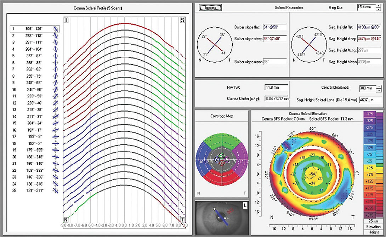Open the eye camera image thumbnail
Screen dimensions: 386x237
[x=222, y=218]
